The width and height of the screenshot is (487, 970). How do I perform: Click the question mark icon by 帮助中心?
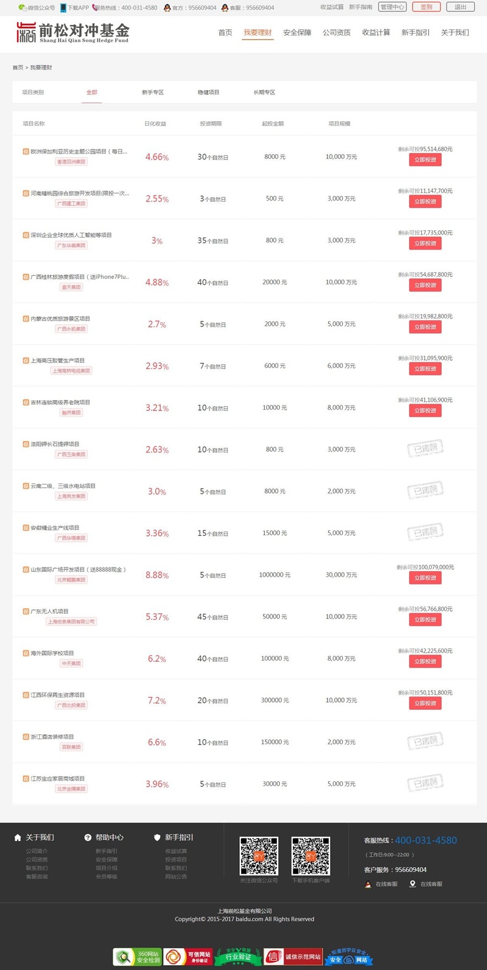[88, 837]
